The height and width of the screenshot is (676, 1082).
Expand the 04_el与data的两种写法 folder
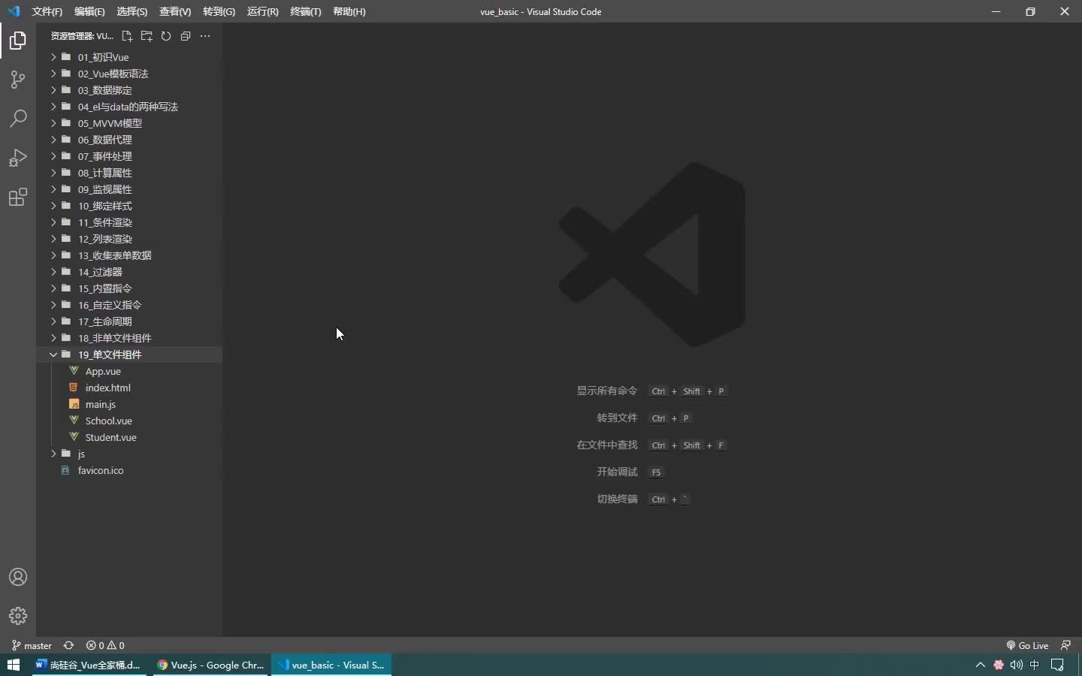[x=129, y=107]
